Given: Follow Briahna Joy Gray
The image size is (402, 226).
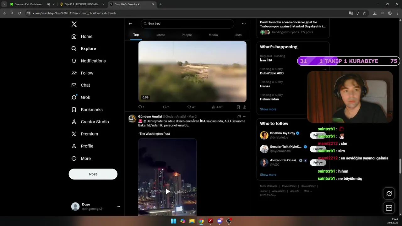Looking at the screenshot, I should (318, 136).
